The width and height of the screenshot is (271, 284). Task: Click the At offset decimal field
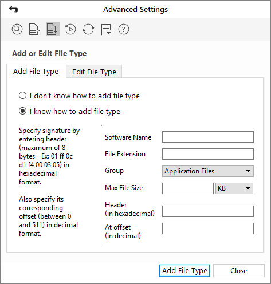[x=208, y=228]
